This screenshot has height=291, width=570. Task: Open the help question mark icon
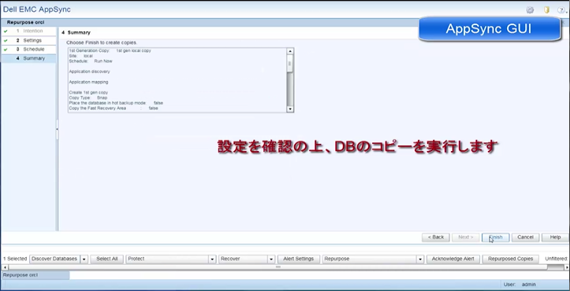561,10
